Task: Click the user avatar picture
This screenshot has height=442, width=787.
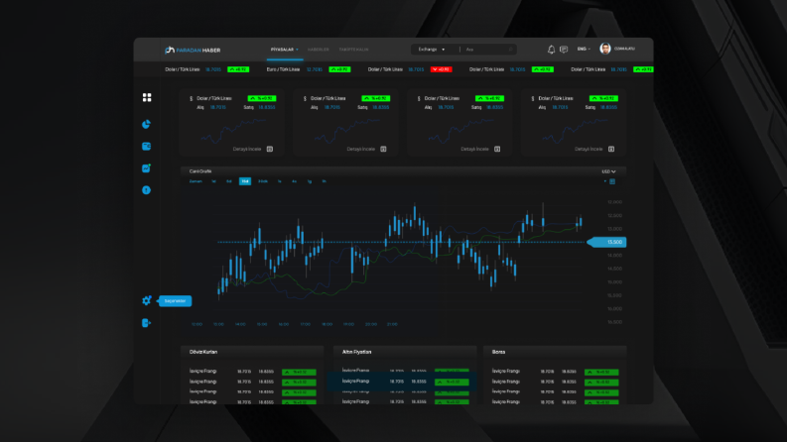Action: pos(604,49)
